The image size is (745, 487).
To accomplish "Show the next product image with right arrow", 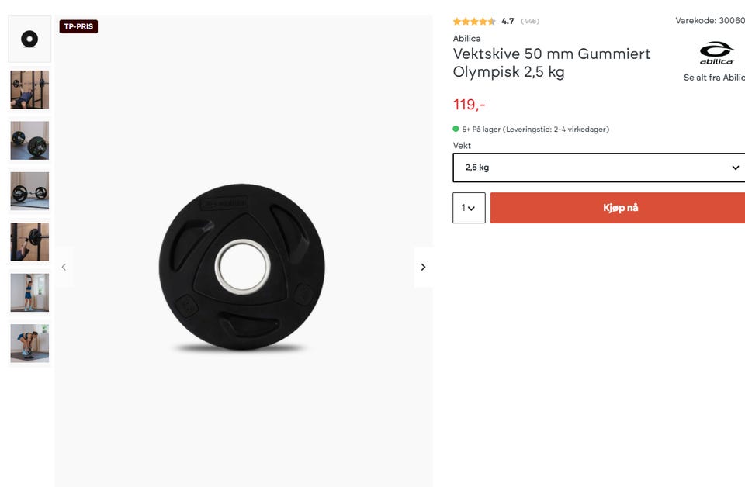I will tap(423, 268).
